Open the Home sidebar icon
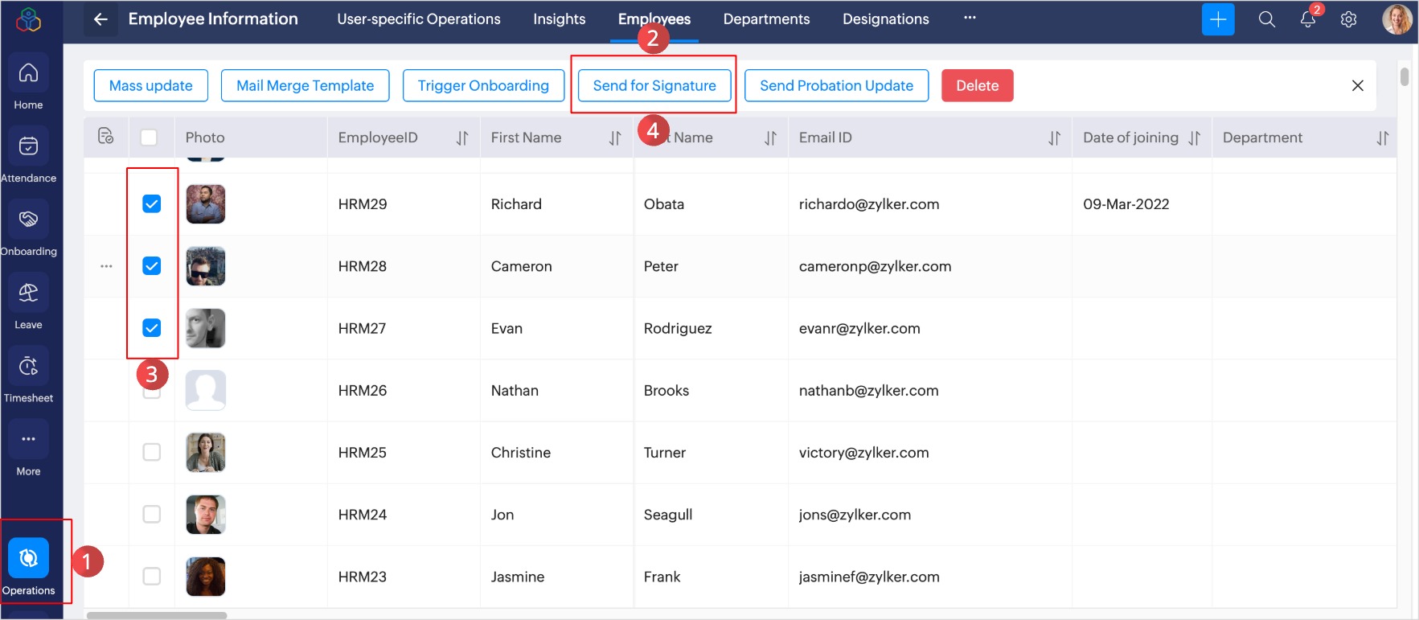Screen dimensions: 1419x620 28,74
